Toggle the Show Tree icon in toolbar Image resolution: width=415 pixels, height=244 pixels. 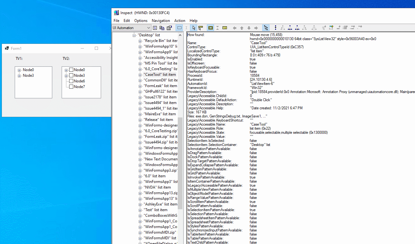(x=266, y=28)
